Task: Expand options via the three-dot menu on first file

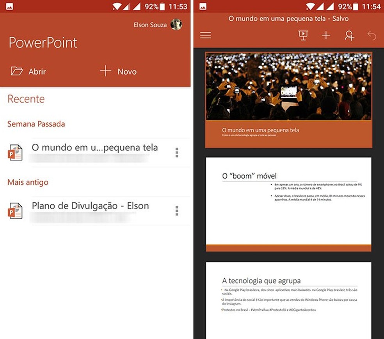Action: (x=176, y=152)
